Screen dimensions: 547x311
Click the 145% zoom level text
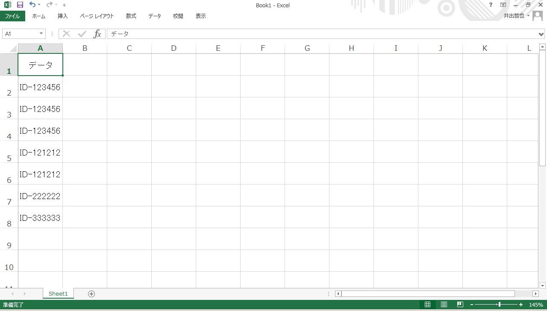(536, 305)
